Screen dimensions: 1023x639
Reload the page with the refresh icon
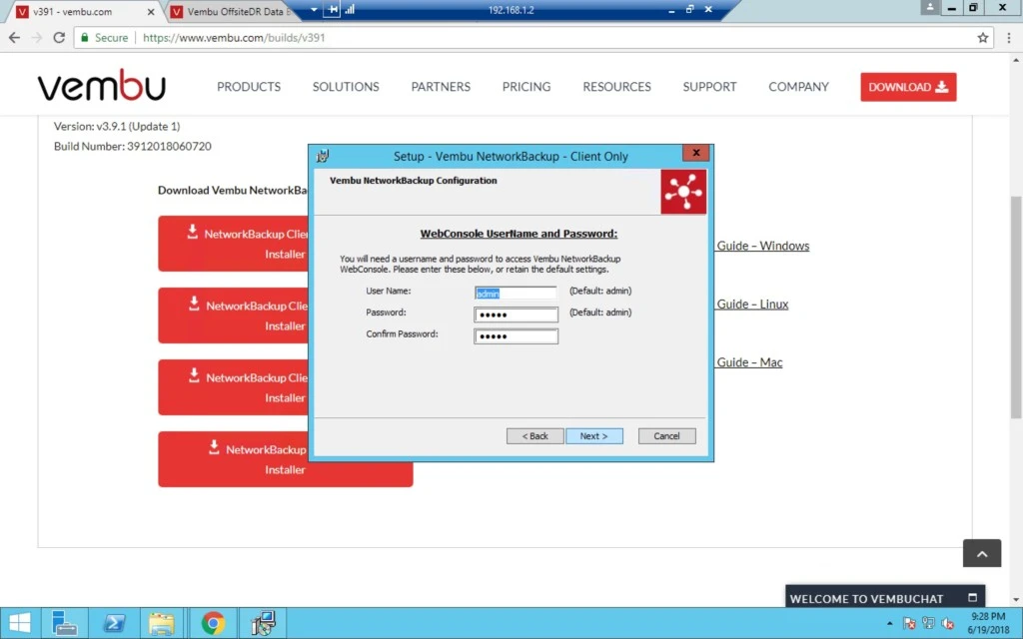[59, 38]
